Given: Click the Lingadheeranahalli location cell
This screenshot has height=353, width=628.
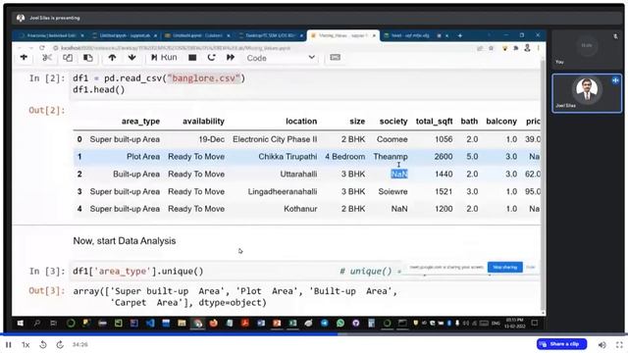Looking at the screenshot, I should pos(283,191).
